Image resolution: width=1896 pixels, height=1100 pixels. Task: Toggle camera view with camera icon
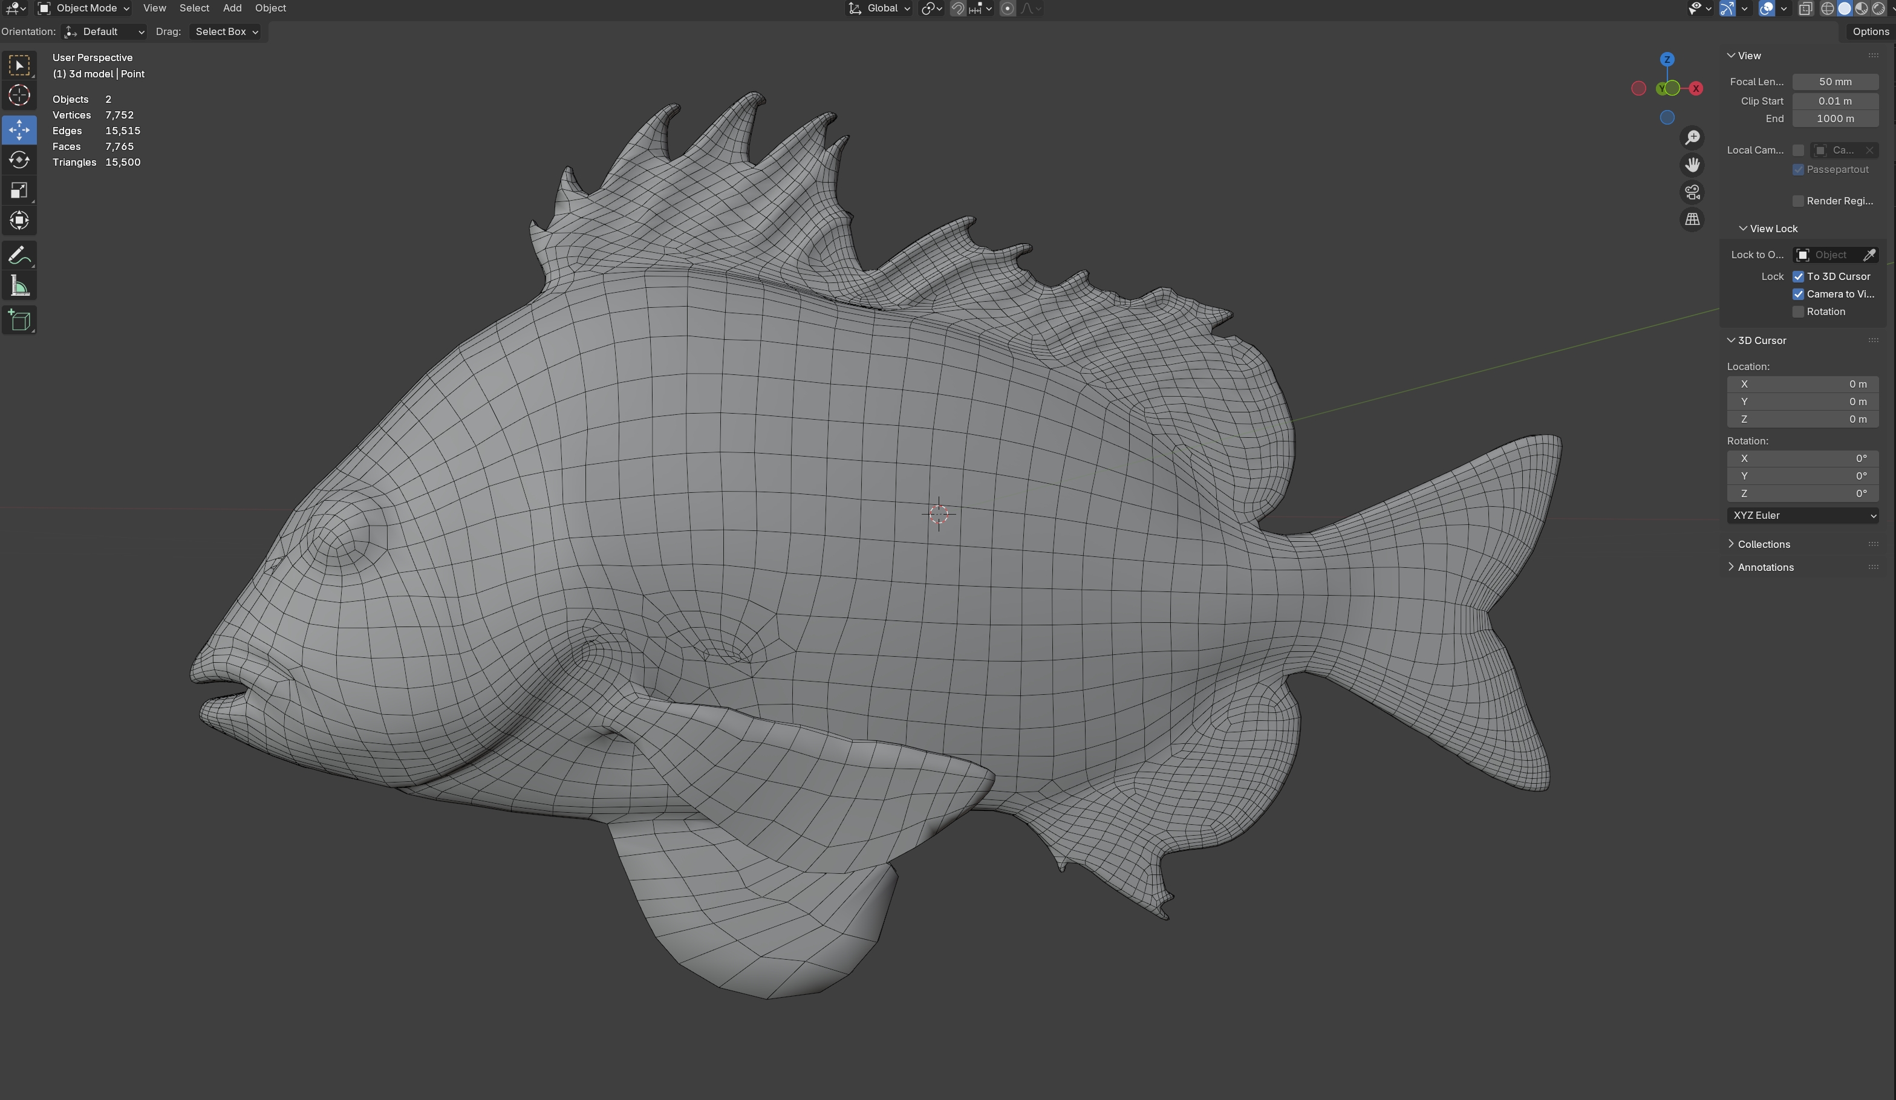pos(1692,193)
